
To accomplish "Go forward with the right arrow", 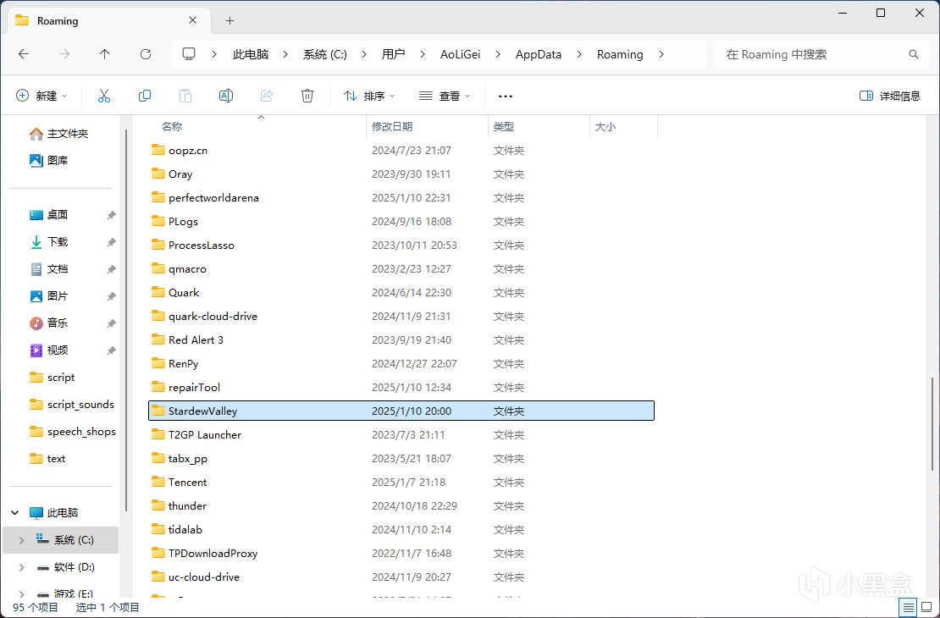I will [64, 54].
